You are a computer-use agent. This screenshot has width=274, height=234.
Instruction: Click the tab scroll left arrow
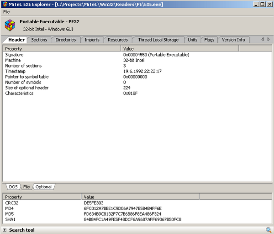click(263, 39)
